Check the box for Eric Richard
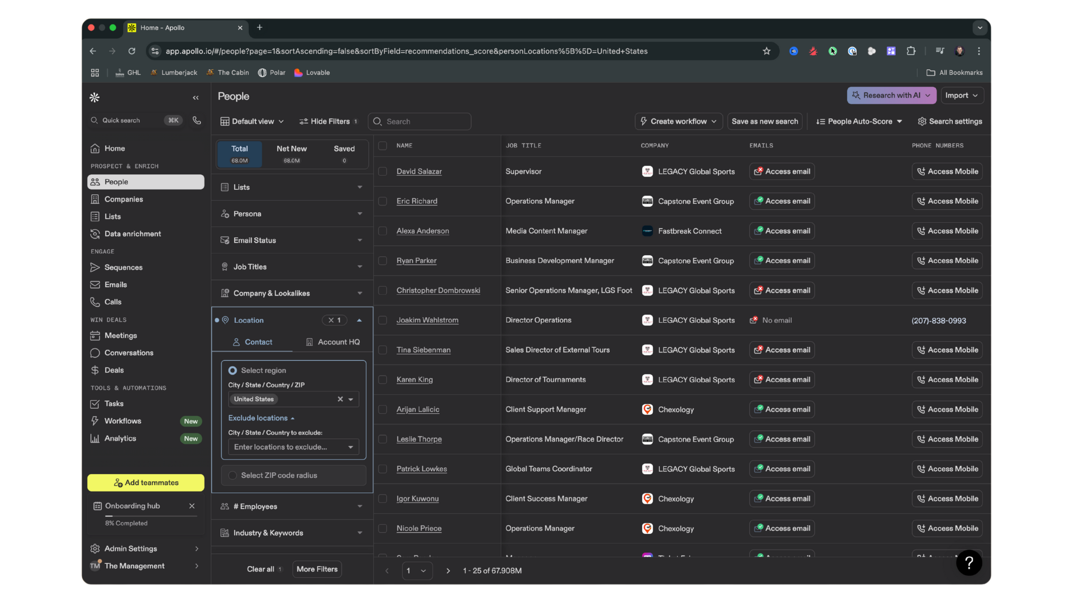 383,201
